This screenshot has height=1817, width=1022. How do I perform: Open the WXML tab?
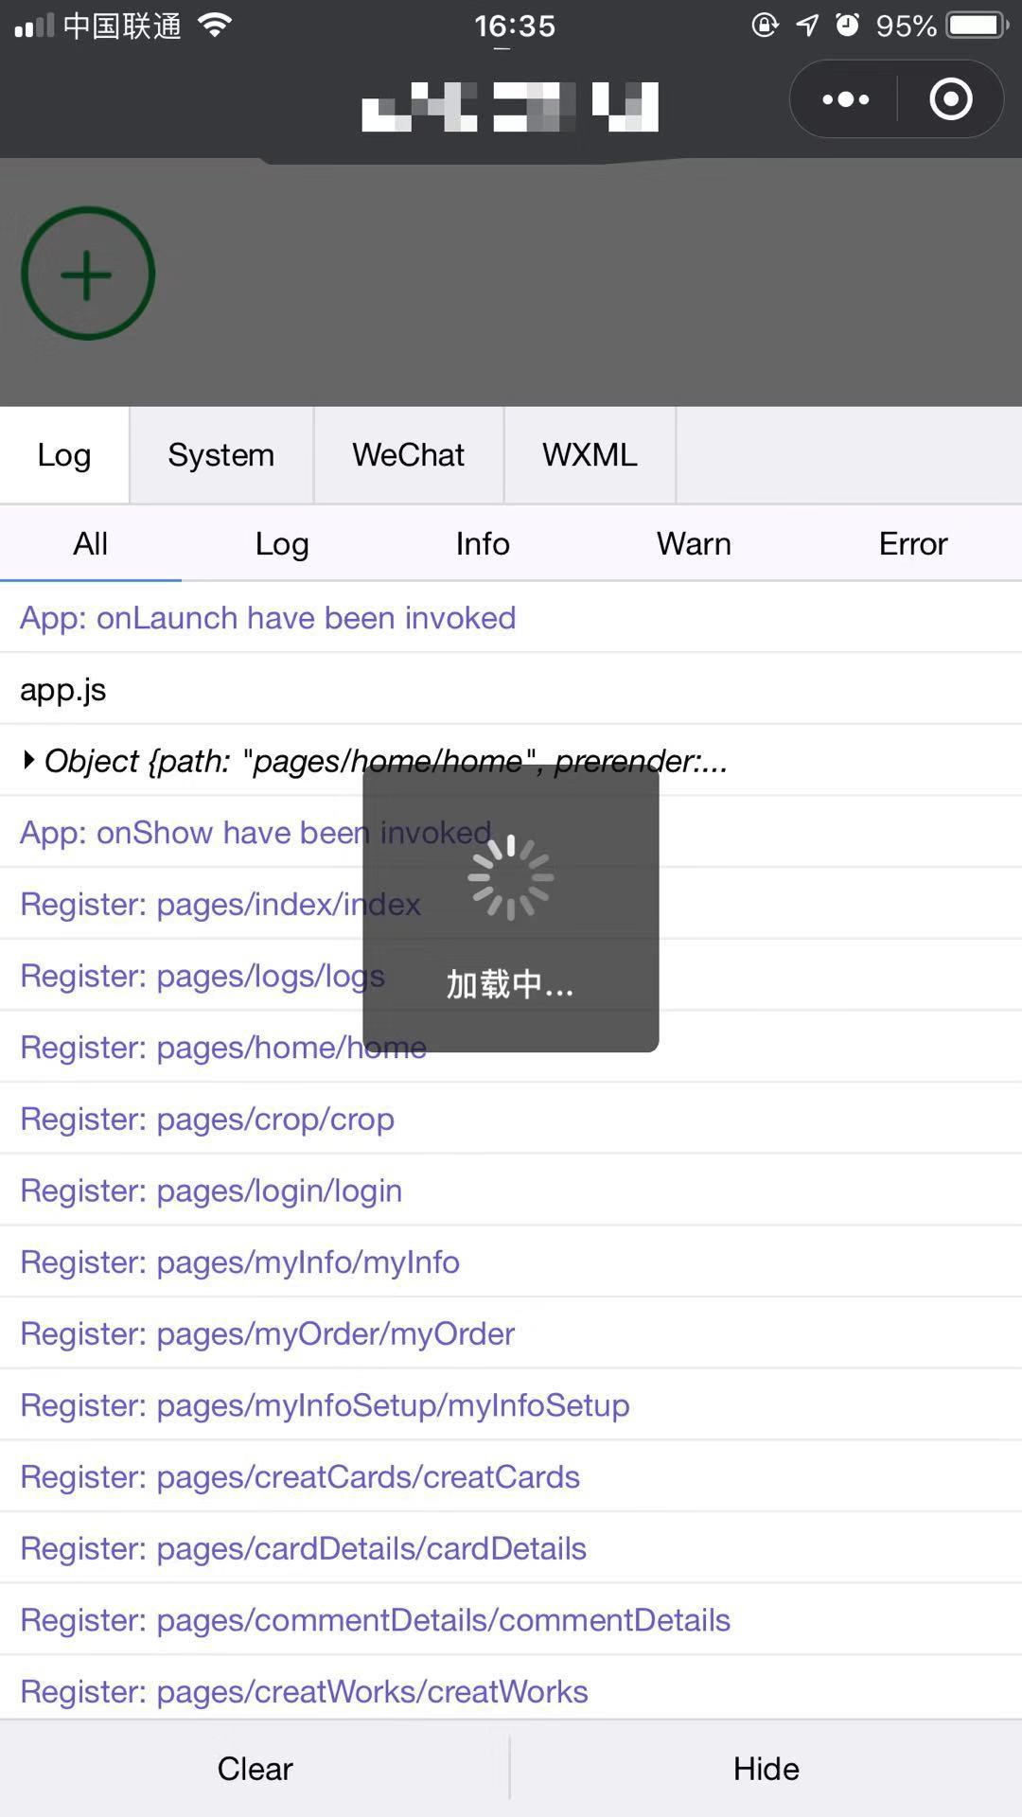tap(590, 455)
